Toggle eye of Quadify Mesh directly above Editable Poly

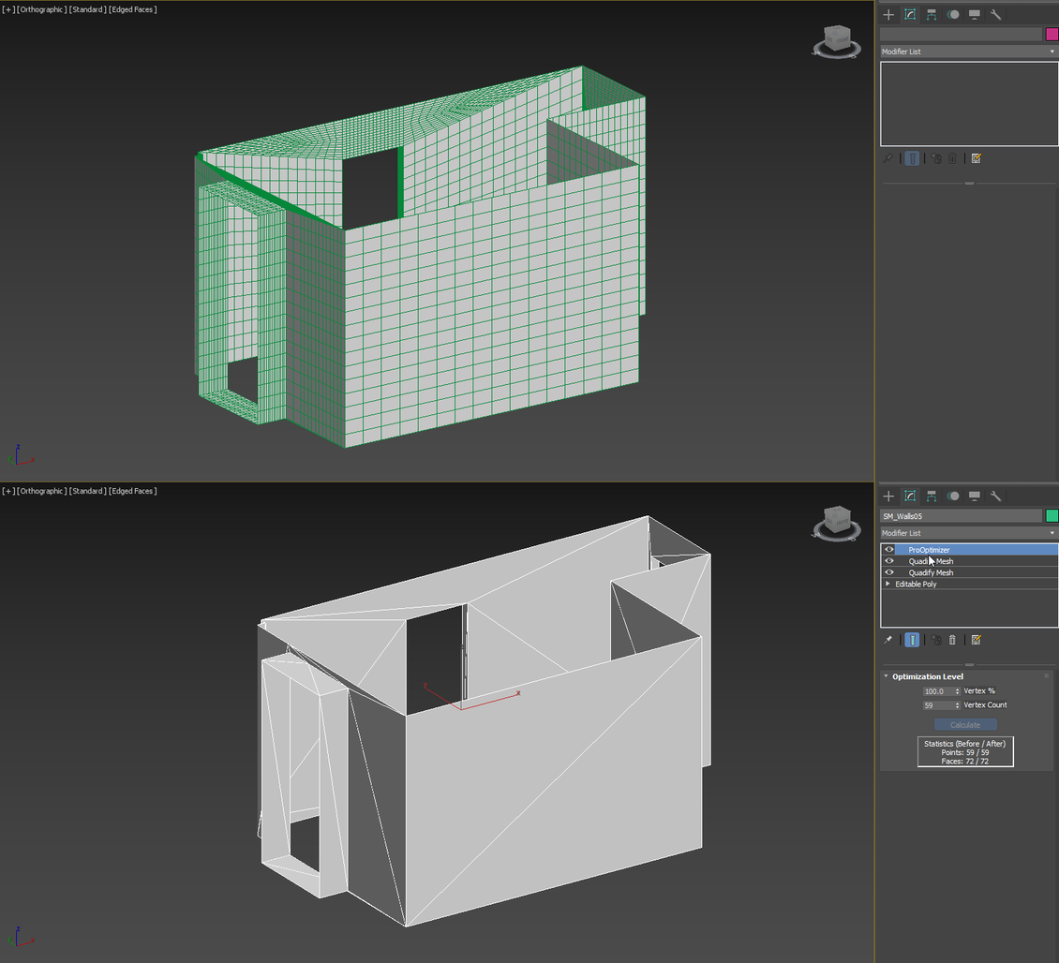(x=888, y=572)
